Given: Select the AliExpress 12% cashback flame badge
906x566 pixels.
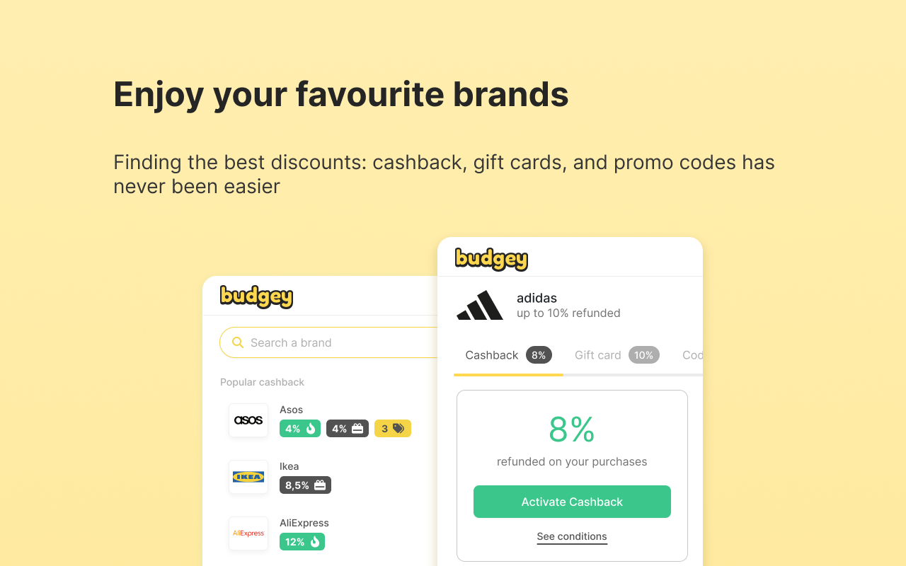Looking at the screenshot, I should 302,542.
